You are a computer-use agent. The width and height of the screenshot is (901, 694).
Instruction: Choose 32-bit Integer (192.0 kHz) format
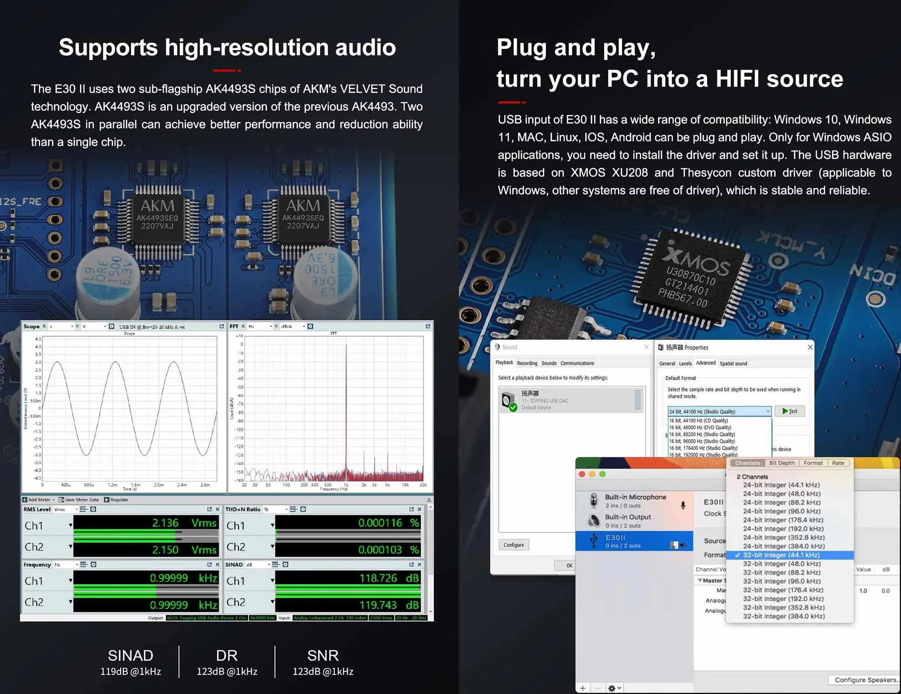pos(783,598)
